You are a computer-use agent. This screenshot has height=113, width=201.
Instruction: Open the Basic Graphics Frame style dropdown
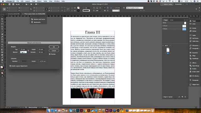tap(144, 8)
